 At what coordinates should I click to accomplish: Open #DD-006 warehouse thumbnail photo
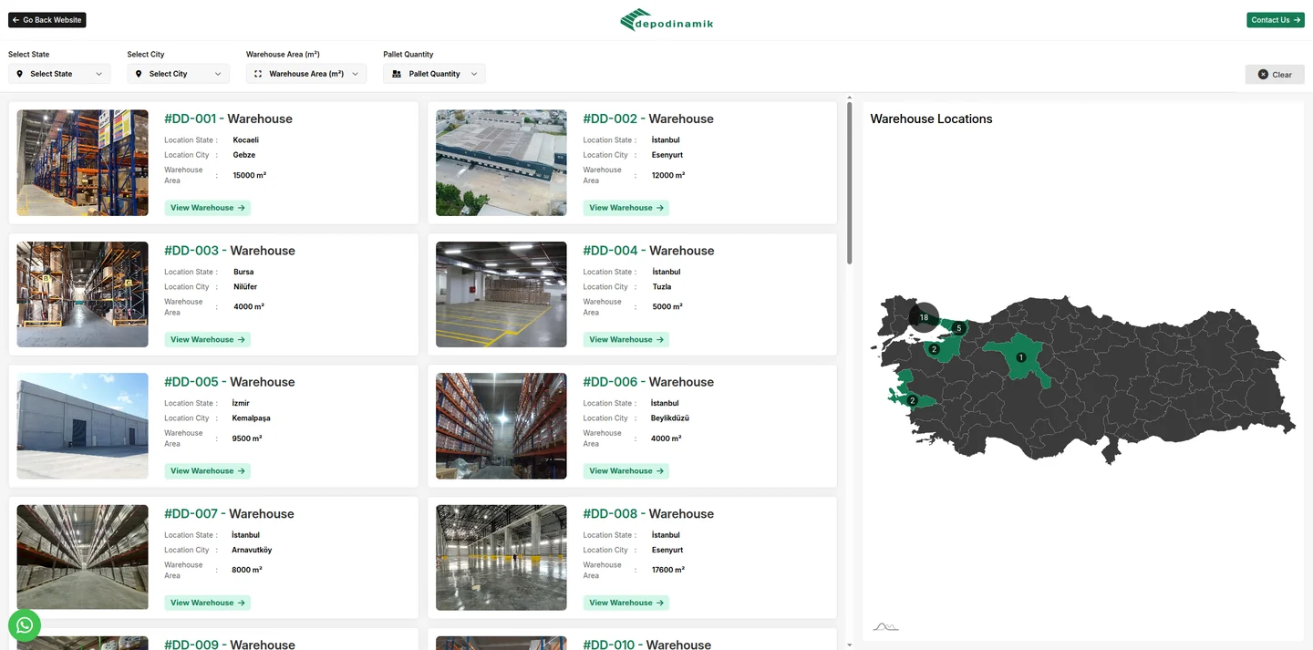(501, 426)
